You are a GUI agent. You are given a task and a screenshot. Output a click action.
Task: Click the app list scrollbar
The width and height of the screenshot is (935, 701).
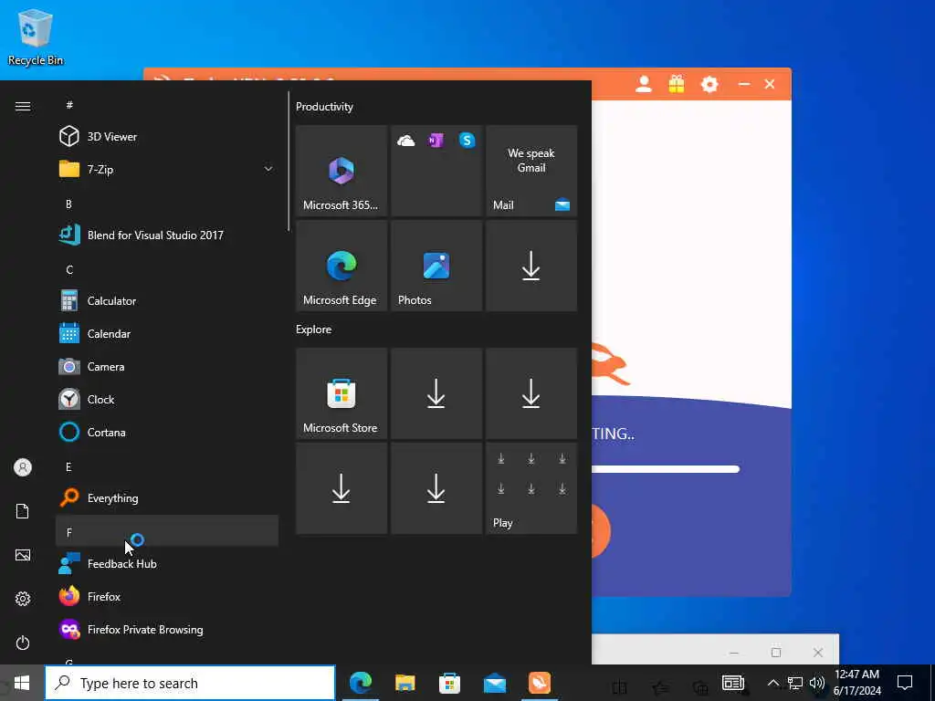click(289, 161)
